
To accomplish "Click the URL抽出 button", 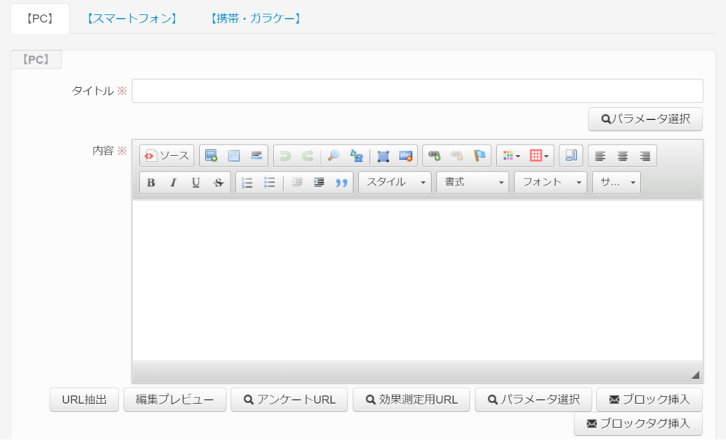I will pyautogui.click(x=84, y=400).
